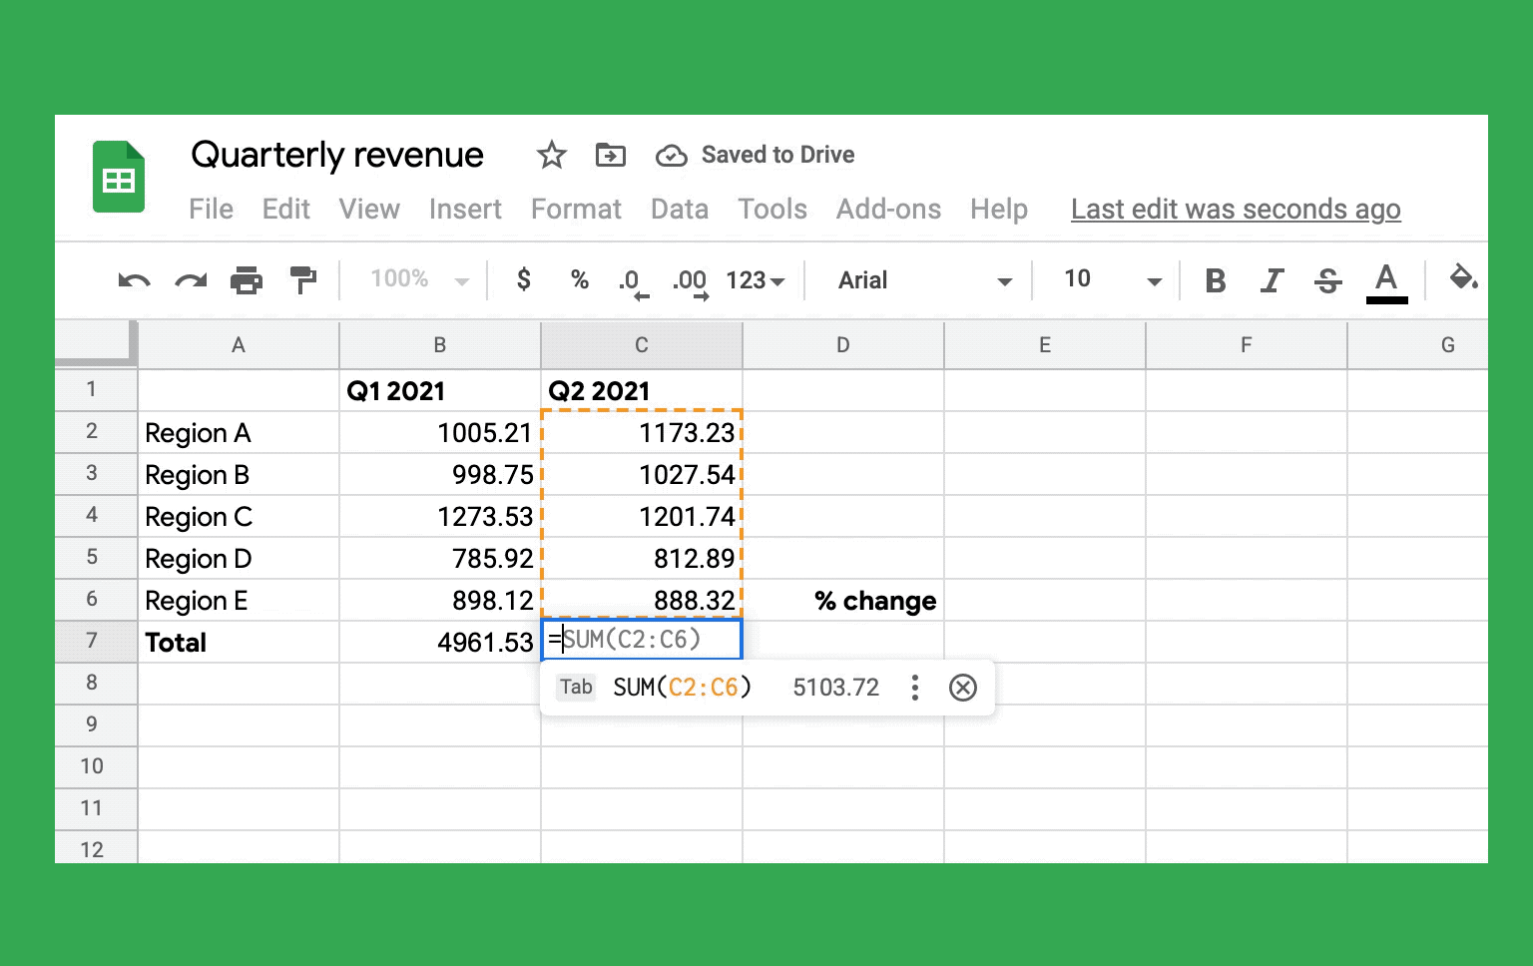The height and width of the screenshot is (966, 1533).
Task: Select the Region E cell
Action: point(239,600)
